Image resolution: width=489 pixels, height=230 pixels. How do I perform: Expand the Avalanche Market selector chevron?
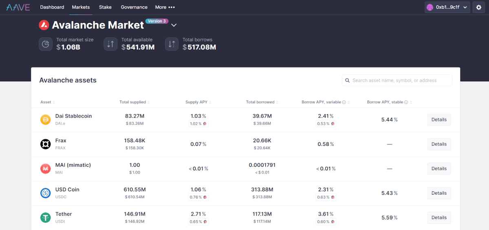coord(174,25)
